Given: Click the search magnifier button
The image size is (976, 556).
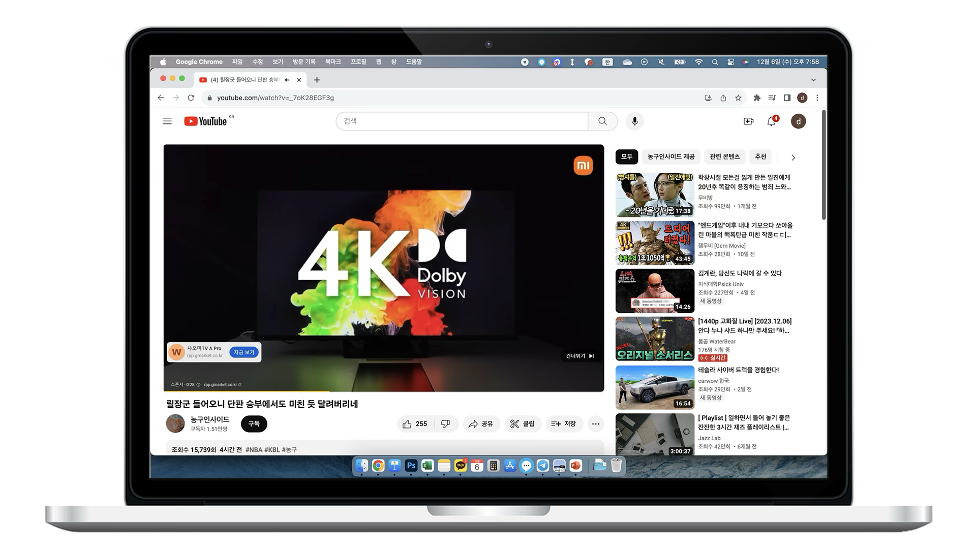Looking at the screenshot, I should coord(602,121).
